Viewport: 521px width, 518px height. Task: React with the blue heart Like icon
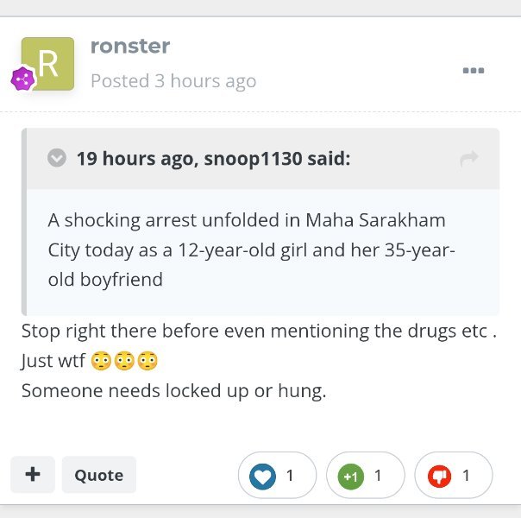(x=262, y=476)
